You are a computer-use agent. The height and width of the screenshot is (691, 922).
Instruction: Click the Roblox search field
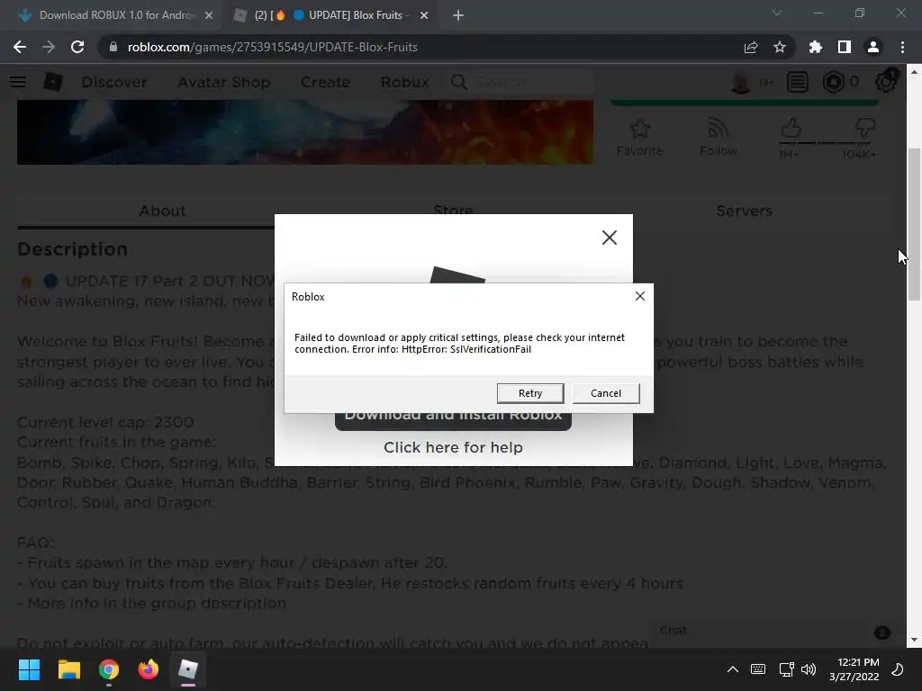coord(532,82)
